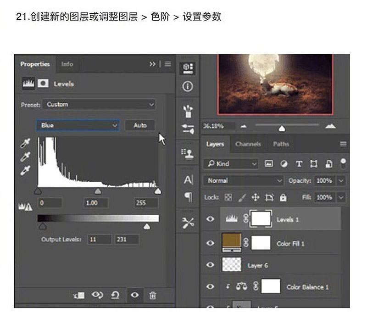Image resolution: width=367 pixels, height=313 pixels.
Task: Click the Levels histogram adjustment icon
Action: coord(28,83)
